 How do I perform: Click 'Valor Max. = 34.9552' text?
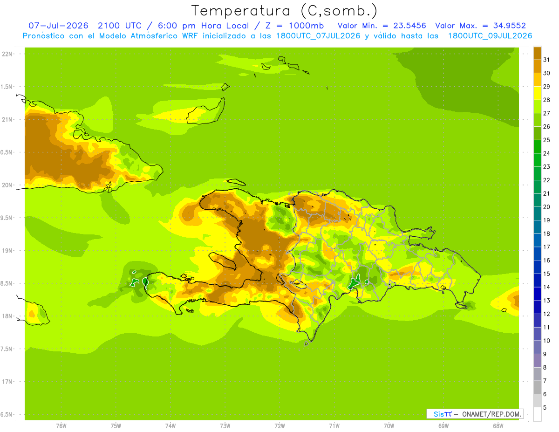pyautogui.click(x=480, y=26)
